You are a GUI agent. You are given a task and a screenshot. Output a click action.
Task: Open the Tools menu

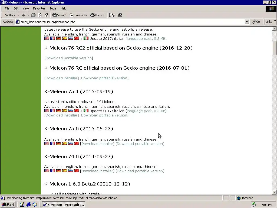(x=53, y=8)
